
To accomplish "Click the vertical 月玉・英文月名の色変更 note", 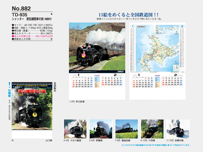I will pos(9,110).
